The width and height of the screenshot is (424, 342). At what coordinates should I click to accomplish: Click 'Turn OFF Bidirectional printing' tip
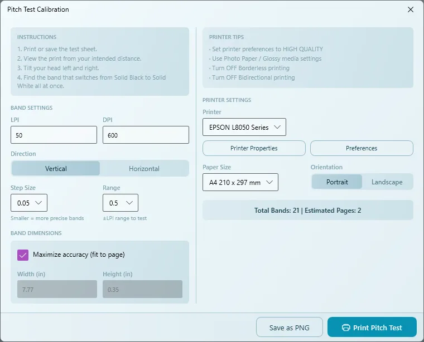click(x=252, y=77)
